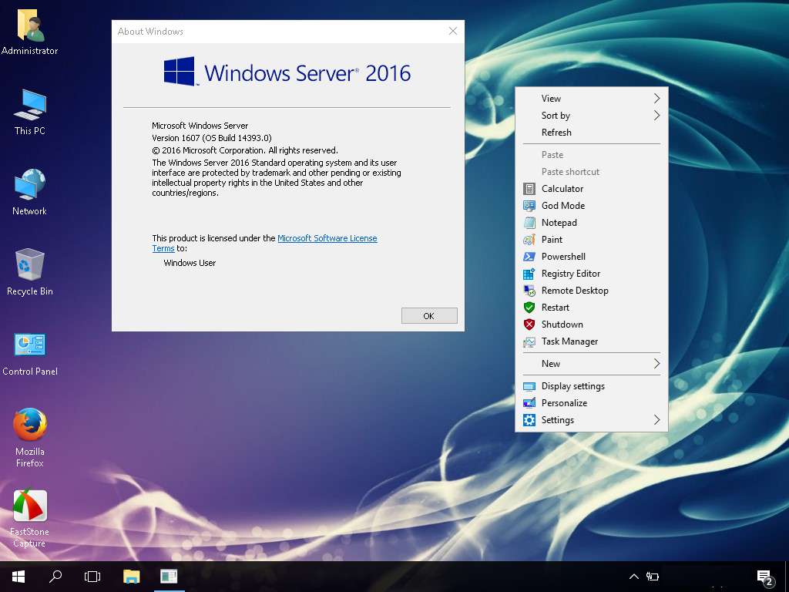789x592 pixels.
Task: Open Remote Desktop from the context menu
Action: tap(575, 290)
